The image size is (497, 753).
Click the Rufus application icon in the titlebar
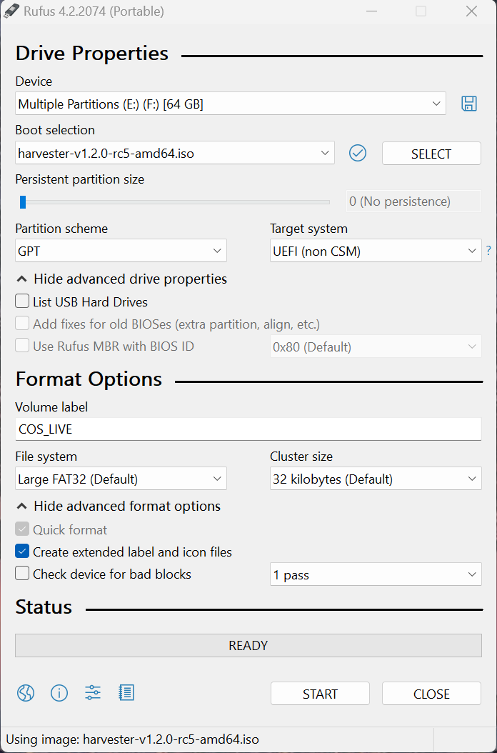click(11, 11)
